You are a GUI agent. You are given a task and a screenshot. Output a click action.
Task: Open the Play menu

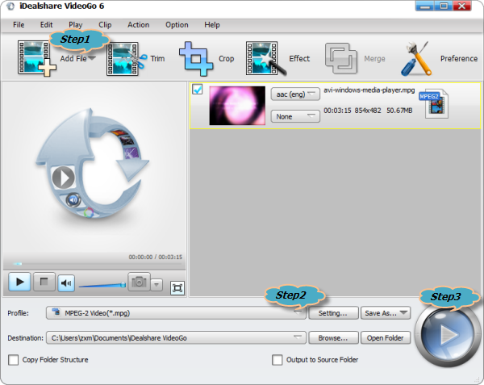pyautogui.click(x=75, y=25)
